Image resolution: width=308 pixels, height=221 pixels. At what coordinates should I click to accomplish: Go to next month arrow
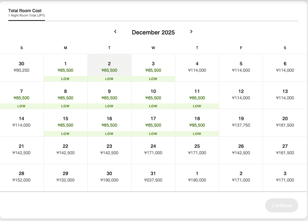pos(191,32)
